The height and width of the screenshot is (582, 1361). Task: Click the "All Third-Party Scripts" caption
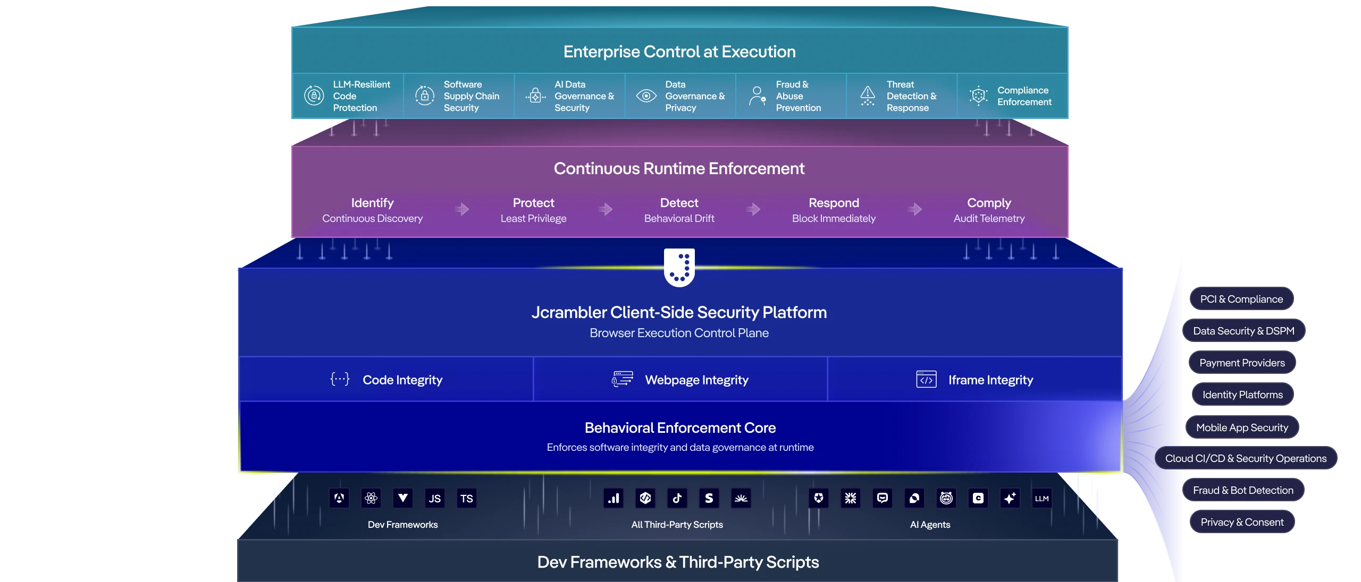(677, 525)
